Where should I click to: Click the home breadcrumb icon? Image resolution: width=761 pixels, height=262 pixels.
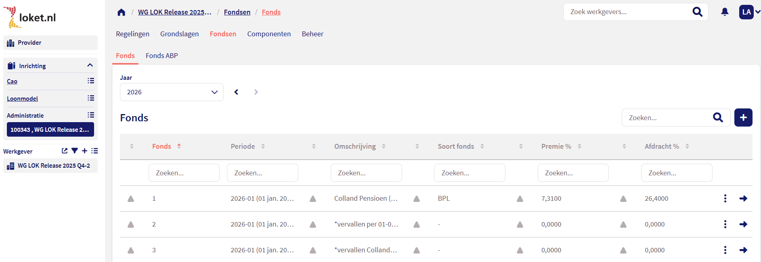point(121,12)
